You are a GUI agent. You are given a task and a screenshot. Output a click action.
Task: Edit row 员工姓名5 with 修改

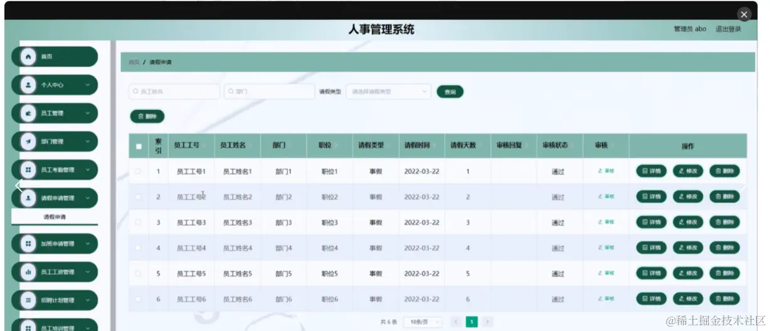tap(688, 273)
